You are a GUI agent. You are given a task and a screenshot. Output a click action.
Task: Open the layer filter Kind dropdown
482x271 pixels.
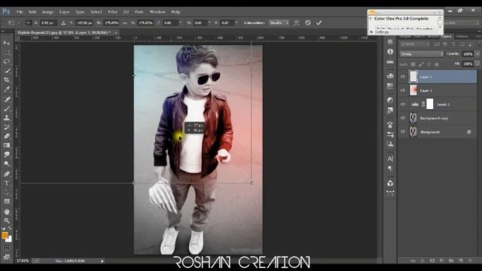(x=415, y=44)
